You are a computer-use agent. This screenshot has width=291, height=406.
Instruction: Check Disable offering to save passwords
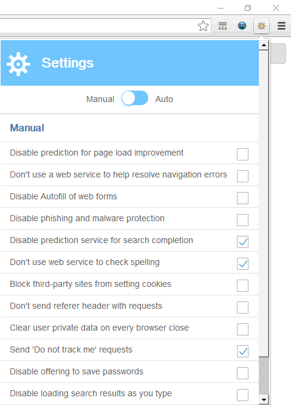[242, 373]
